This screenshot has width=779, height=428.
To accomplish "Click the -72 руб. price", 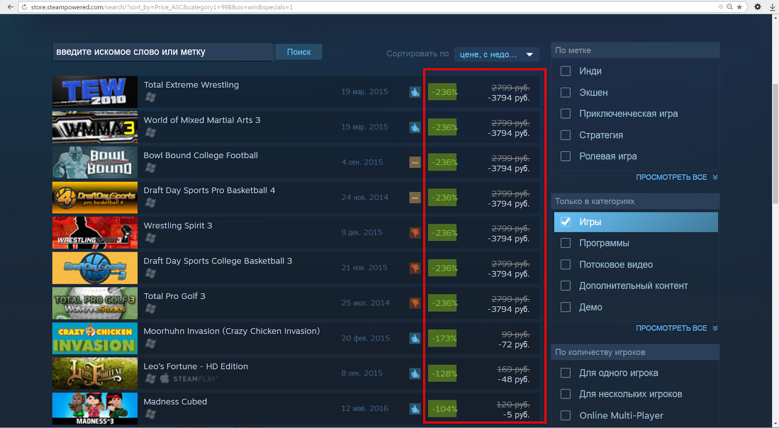I will (x=514, y=344).
